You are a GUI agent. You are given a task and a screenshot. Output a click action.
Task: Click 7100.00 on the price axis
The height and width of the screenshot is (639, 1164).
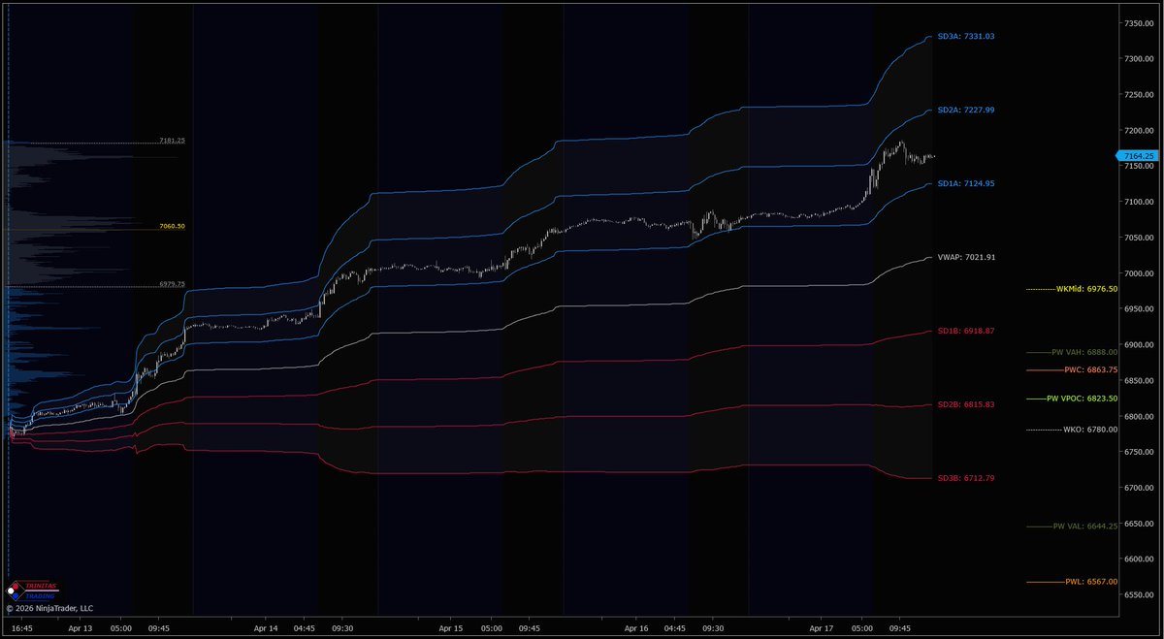click(x=1139, y=202)
